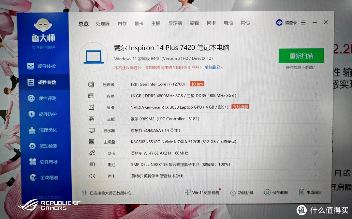Follow the 前往跑分 link
Screen dimensions: 352x219
[x=214, y=67]
